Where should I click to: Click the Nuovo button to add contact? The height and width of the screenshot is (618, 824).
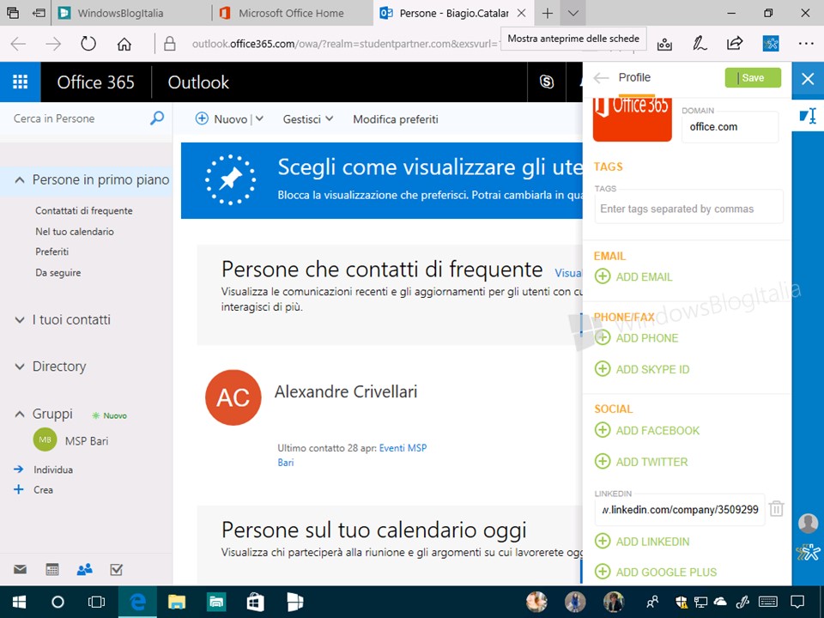221,119
